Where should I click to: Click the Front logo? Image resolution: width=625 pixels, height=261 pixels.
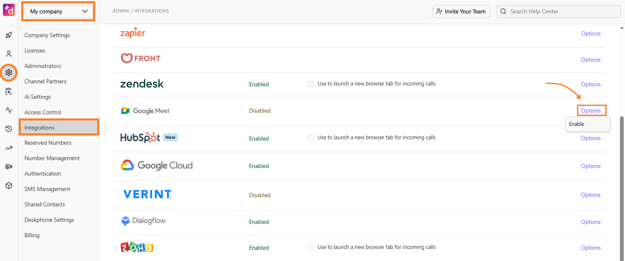(141, 58)
